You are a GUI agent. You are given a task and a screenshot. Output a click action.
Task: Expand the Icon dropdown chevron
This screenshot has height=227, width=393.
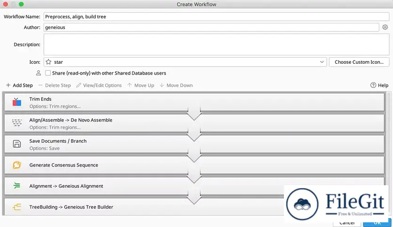point(322,62)
